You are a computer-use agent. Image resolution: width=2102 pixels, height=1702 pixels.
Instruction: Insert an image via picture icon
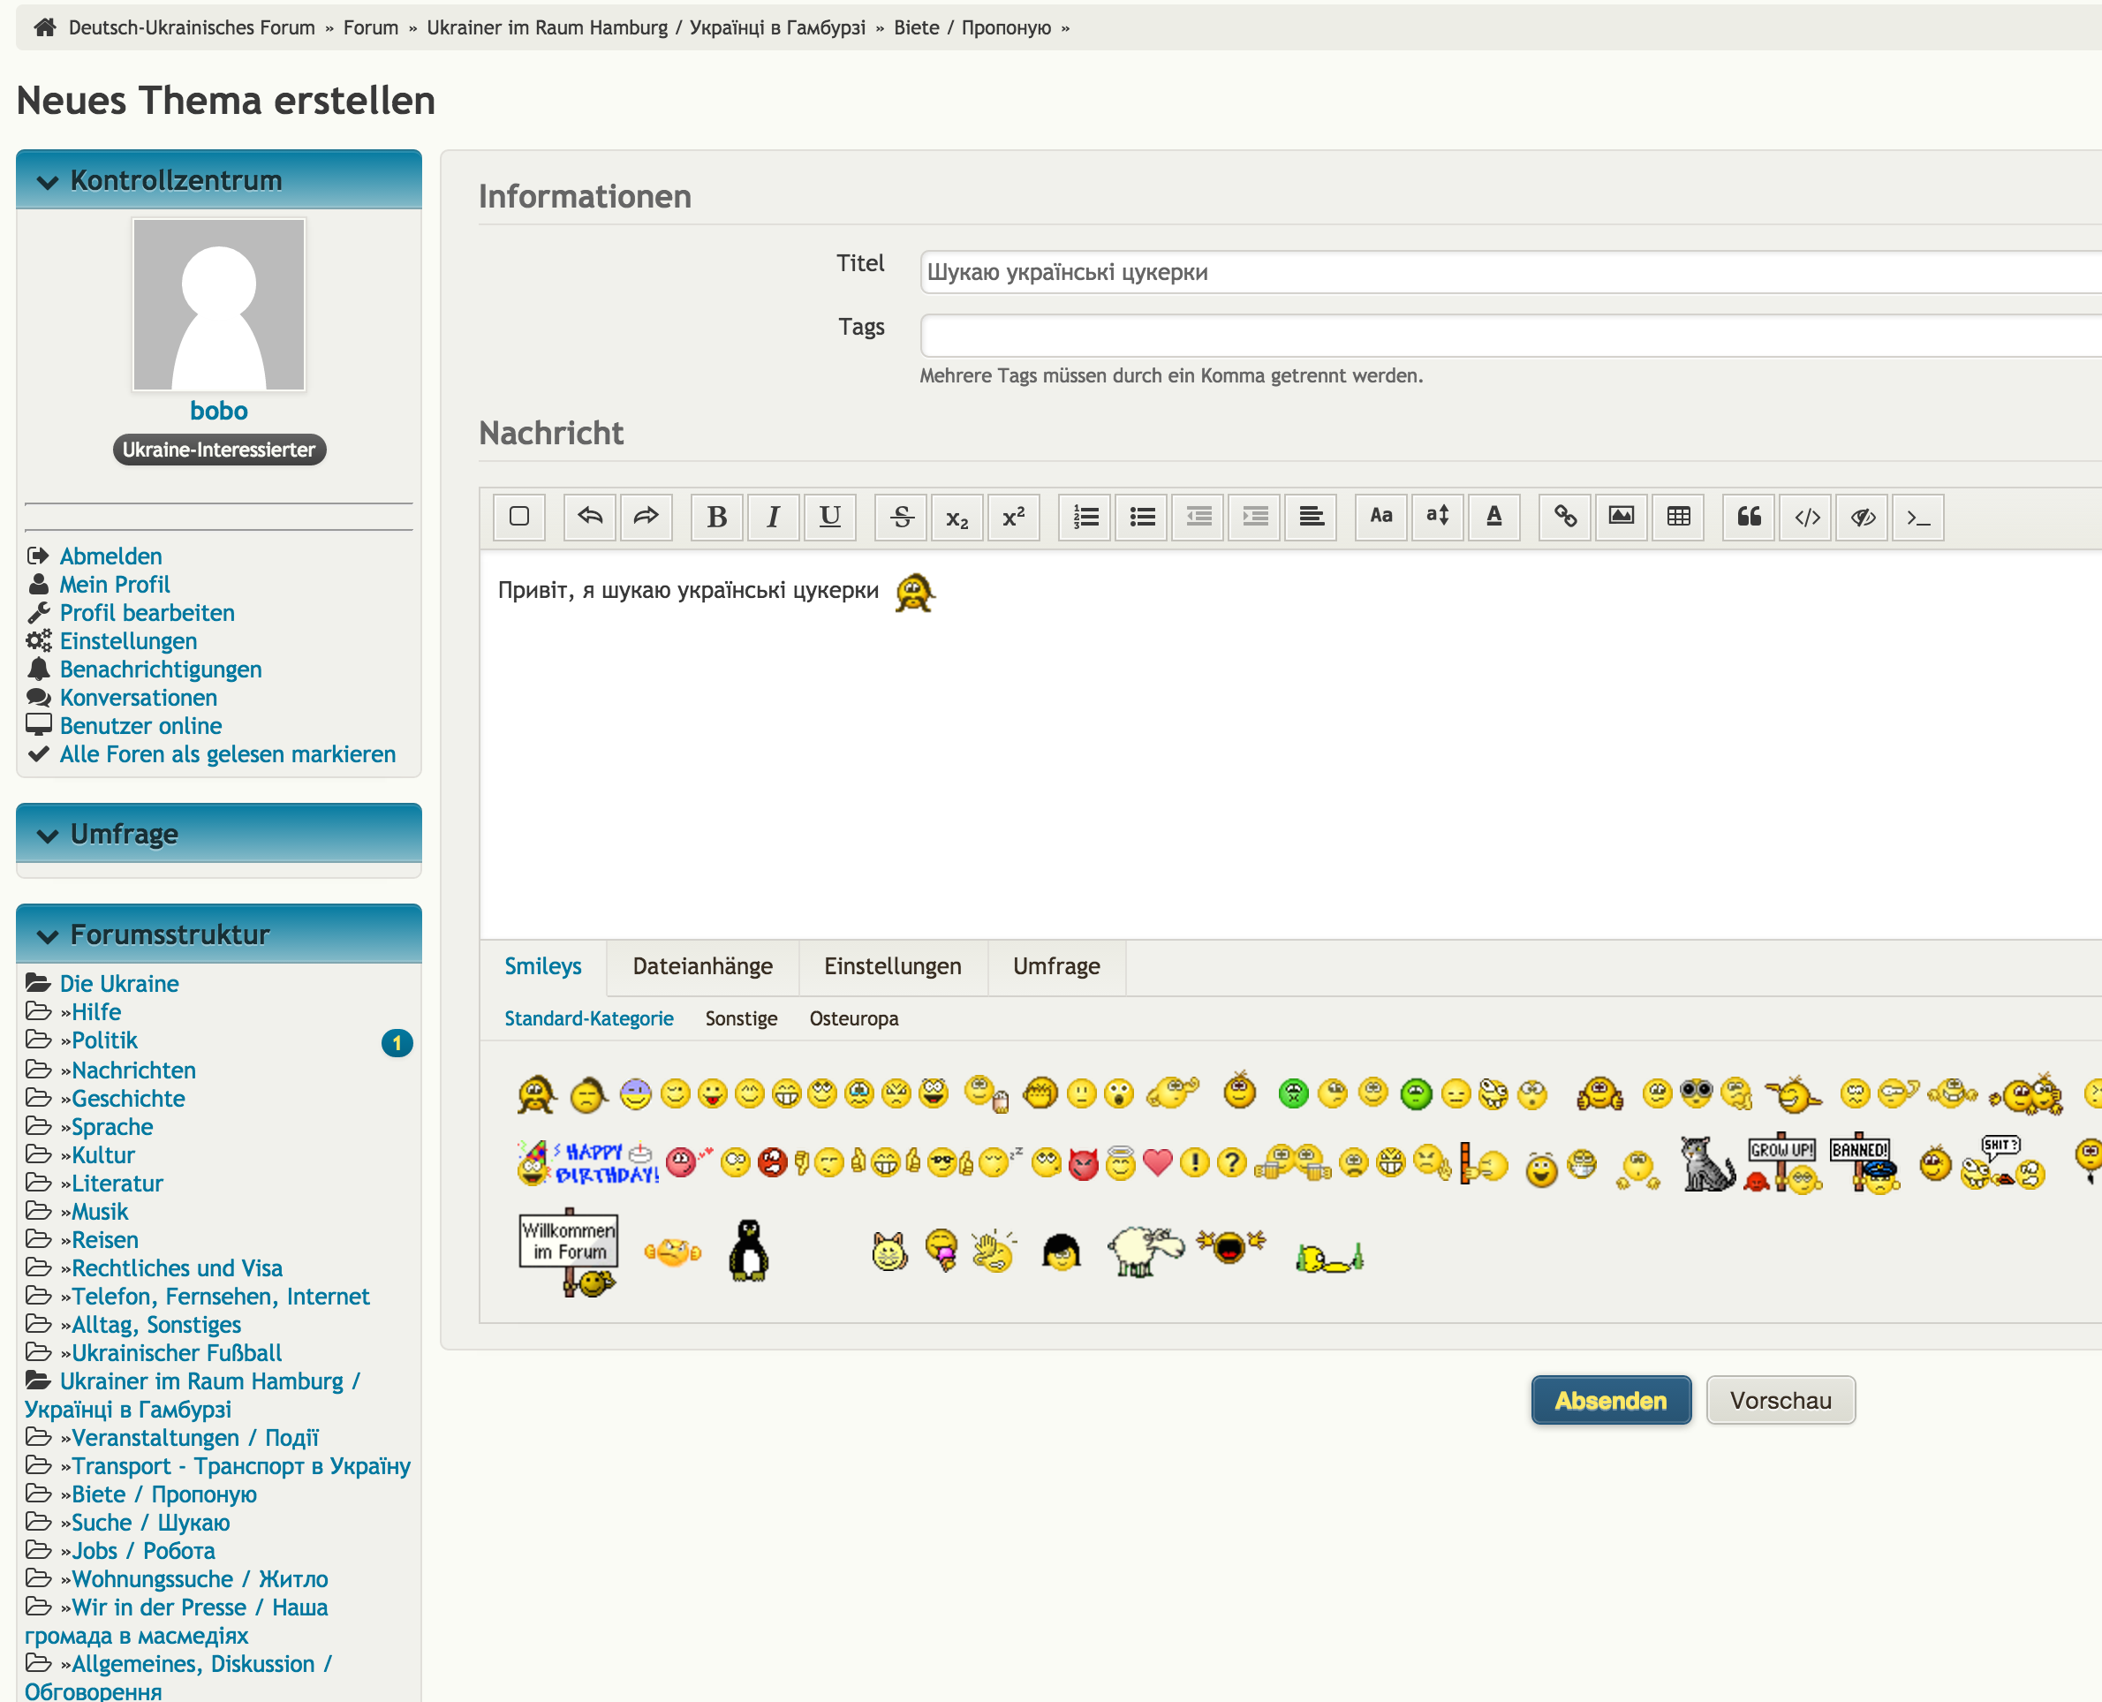1622,517
